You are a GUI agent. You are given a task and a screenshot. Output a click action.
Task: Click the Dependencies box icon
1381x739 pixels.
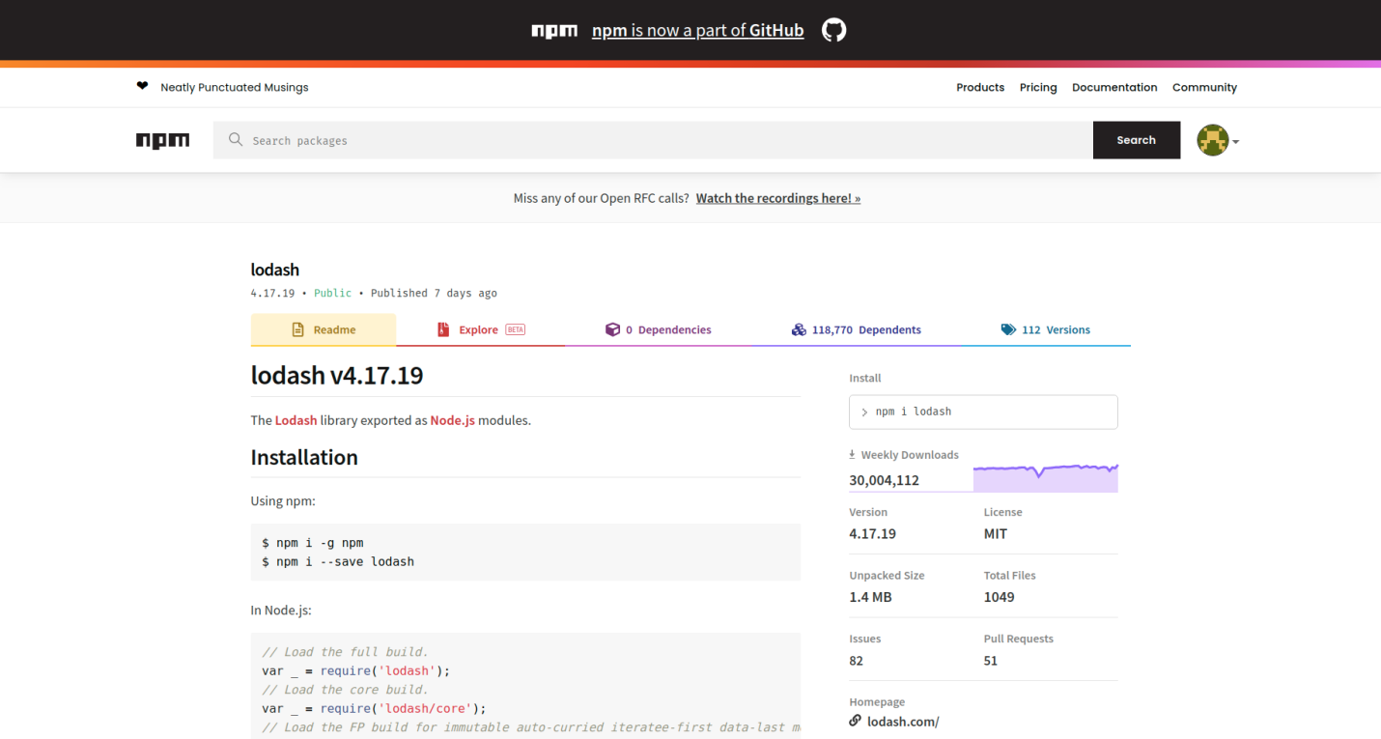pos(612,329)
